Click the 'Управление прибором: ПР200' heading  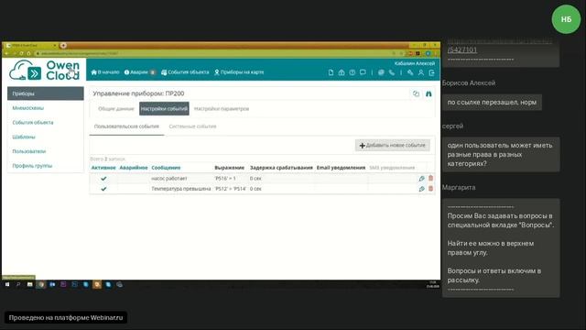pyautogui.click(x=138, y=93)
